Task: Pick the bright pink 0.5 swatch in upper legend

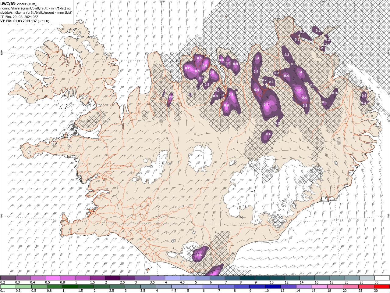Action: point(52,278)
